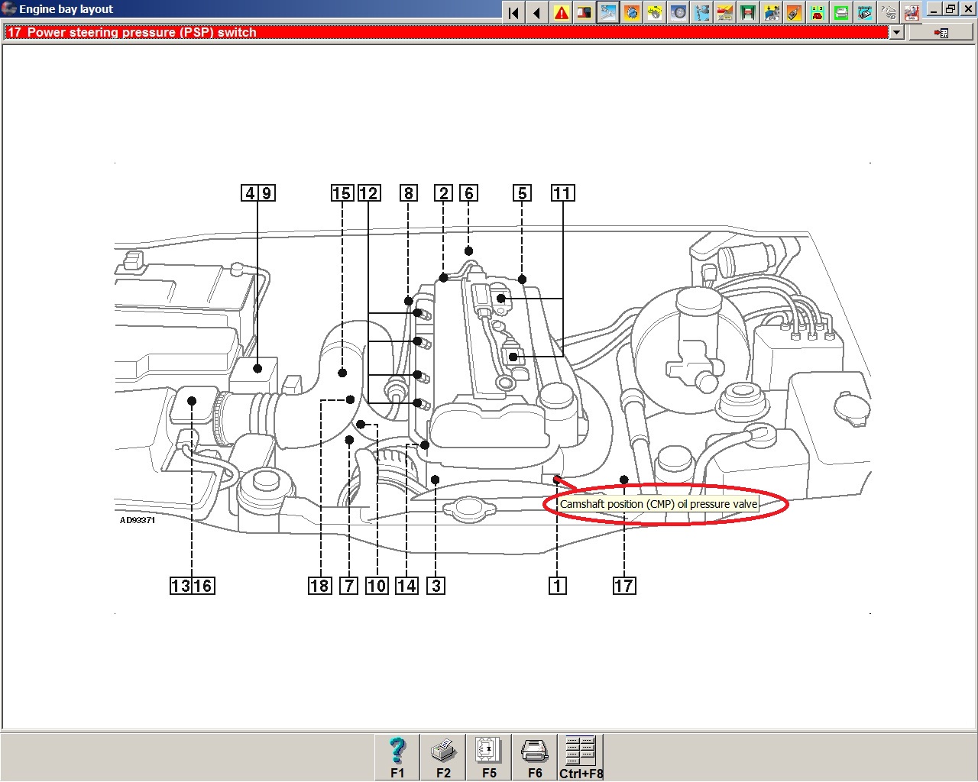This screenshot has height=782, width=978.
Task: Click the red arrow list button
Action: pos(941,33)
